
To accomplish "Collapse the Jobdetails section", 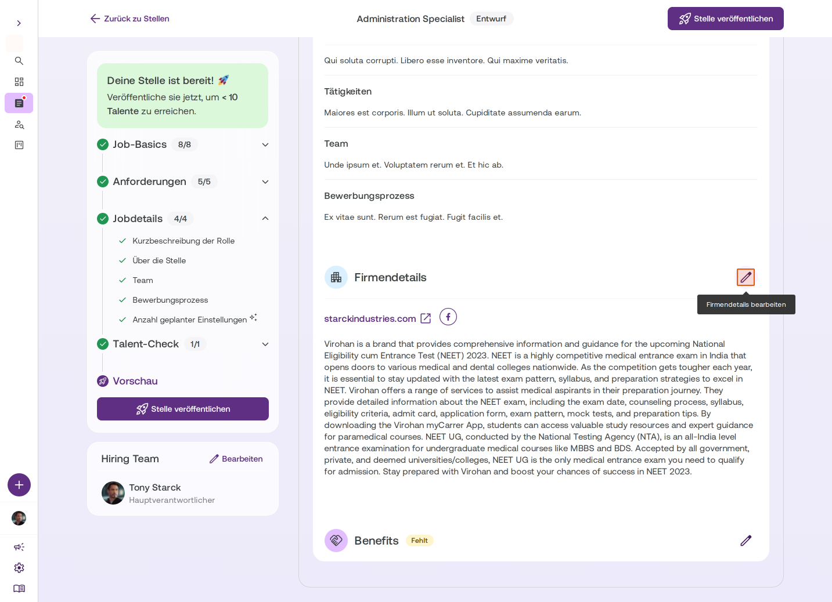I will 265,219.
